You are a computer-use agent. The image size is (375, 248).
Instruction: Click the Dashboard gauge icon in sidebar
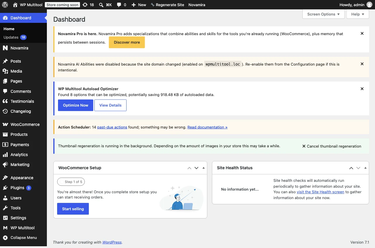point(5,18)
